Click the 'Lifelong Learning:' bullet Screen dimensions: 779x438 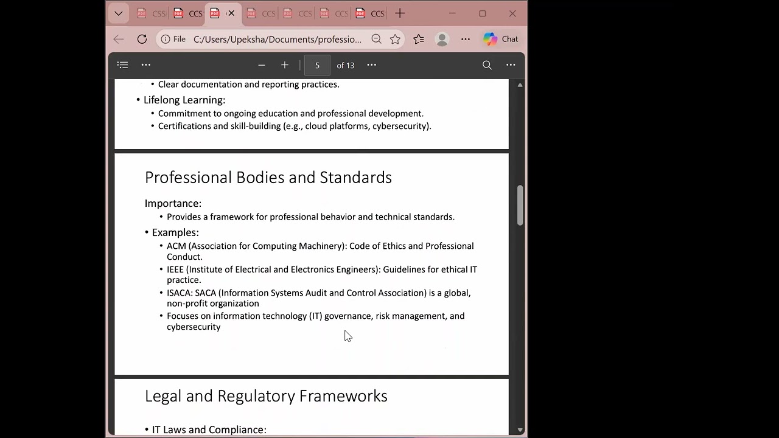[x=184, y=100]
